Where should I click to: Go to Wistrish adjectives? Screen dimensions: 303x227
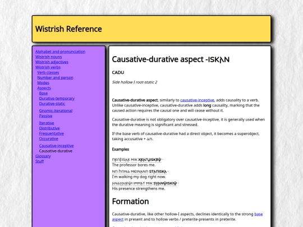point(52,62)
